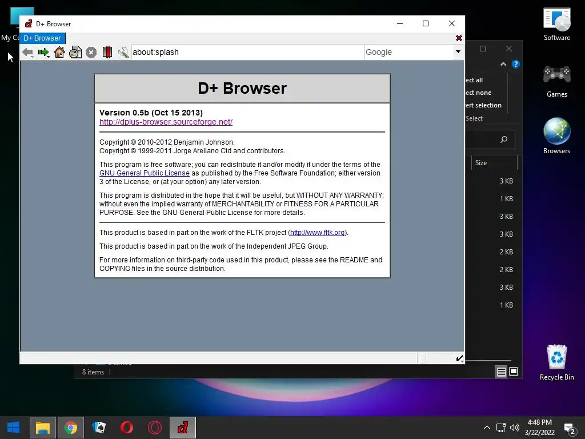Open the http://www.fltk.org link
This screenshot has width=585, height=439.
coord(318,233)
